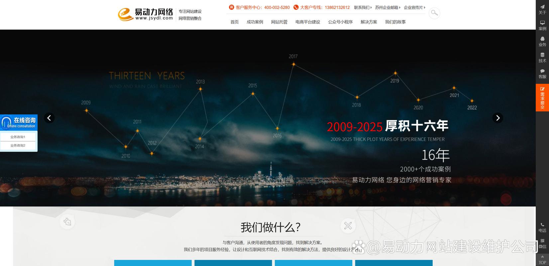This screenshot has width=549, height=266.
Task: Click 电话 in the right sidebar
Action: 542,227
